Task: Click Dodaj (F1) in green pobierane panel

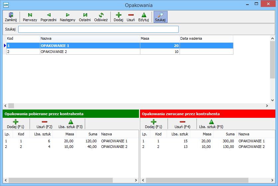Action: pos(16,124)
